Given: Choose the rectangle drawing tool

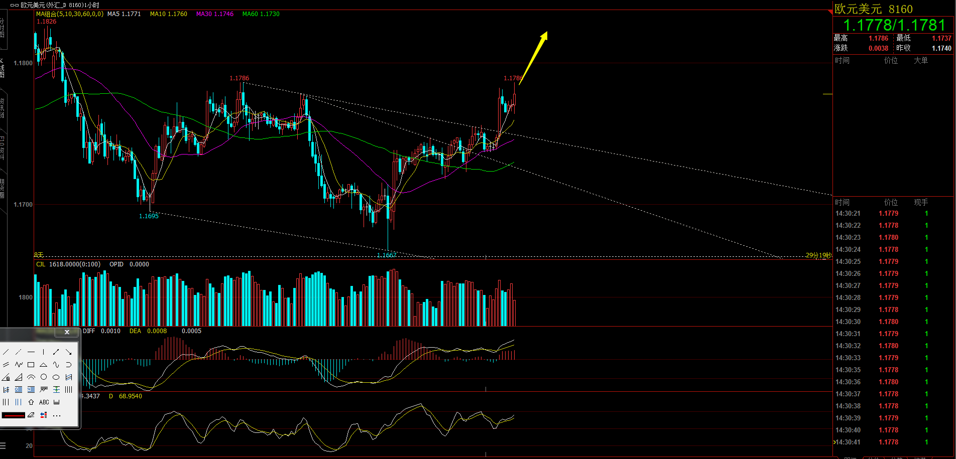Looking at the screenshot, I should [x=31, y=365].
